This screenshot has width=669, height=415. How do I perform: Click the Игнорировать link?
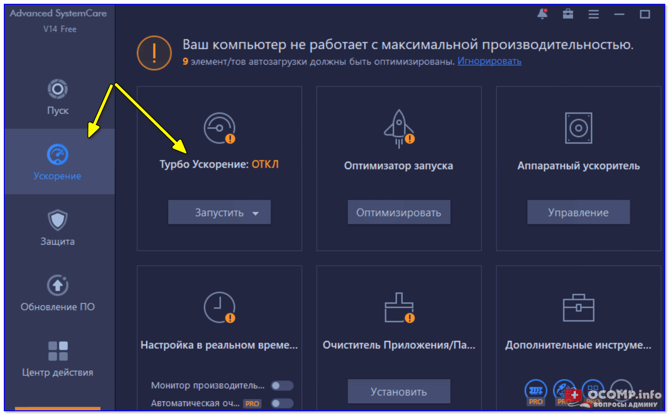489,61
